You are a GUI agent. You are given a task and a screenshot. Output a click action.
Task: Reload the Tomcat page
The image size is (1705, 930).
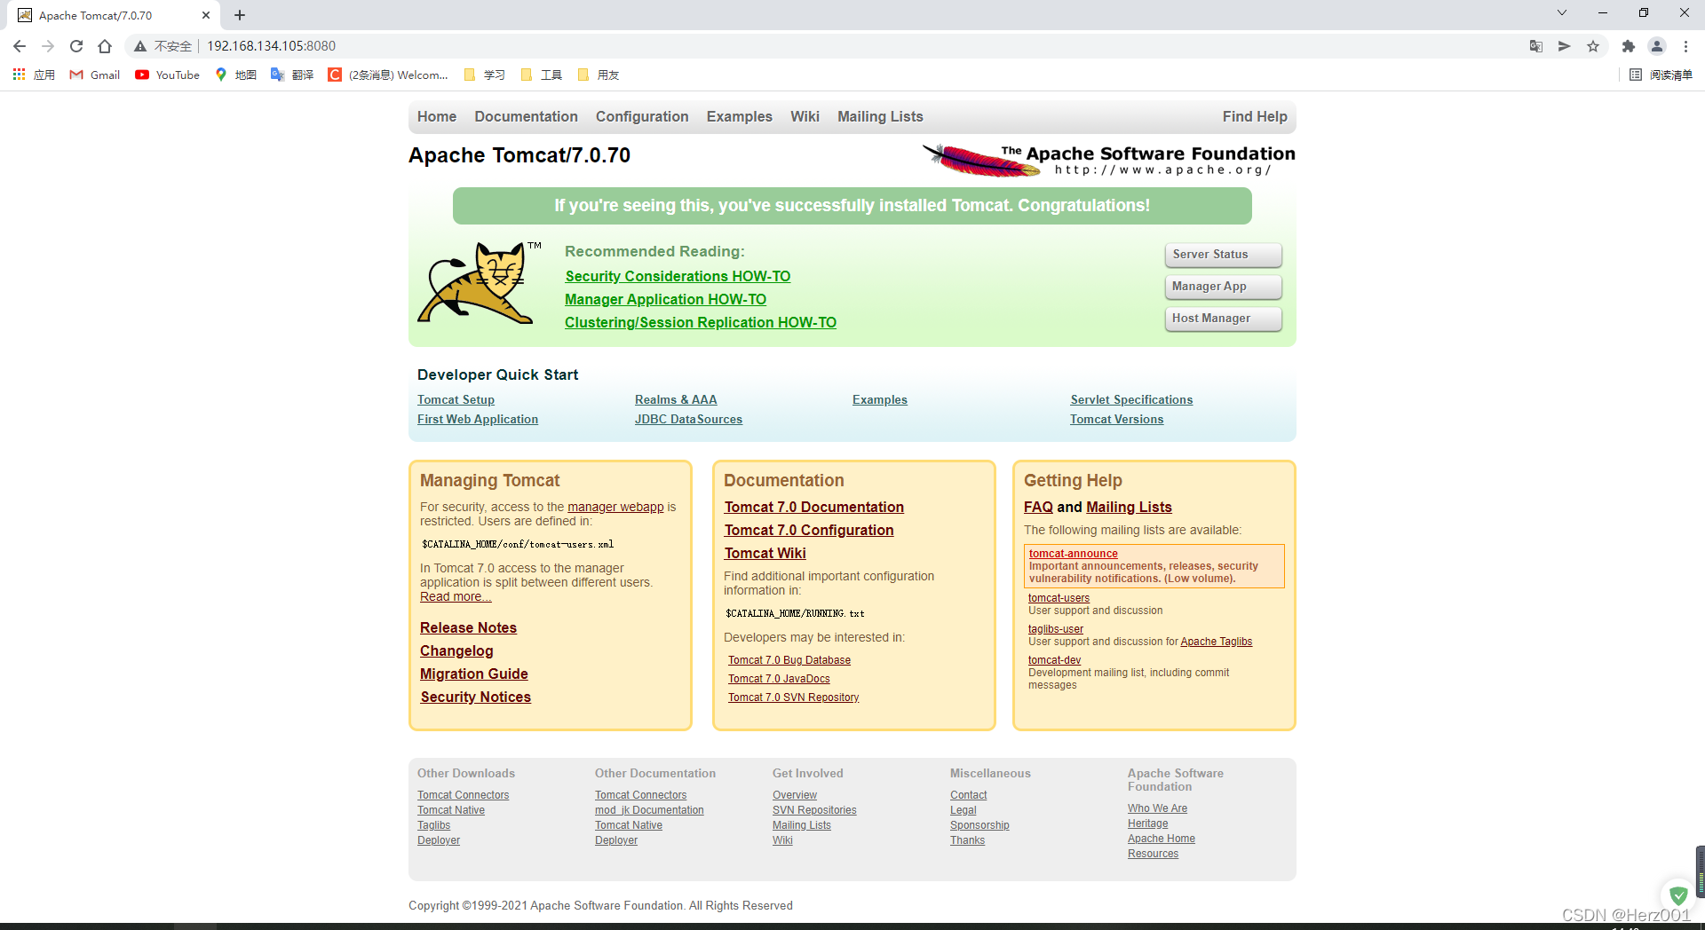point(76,46)
